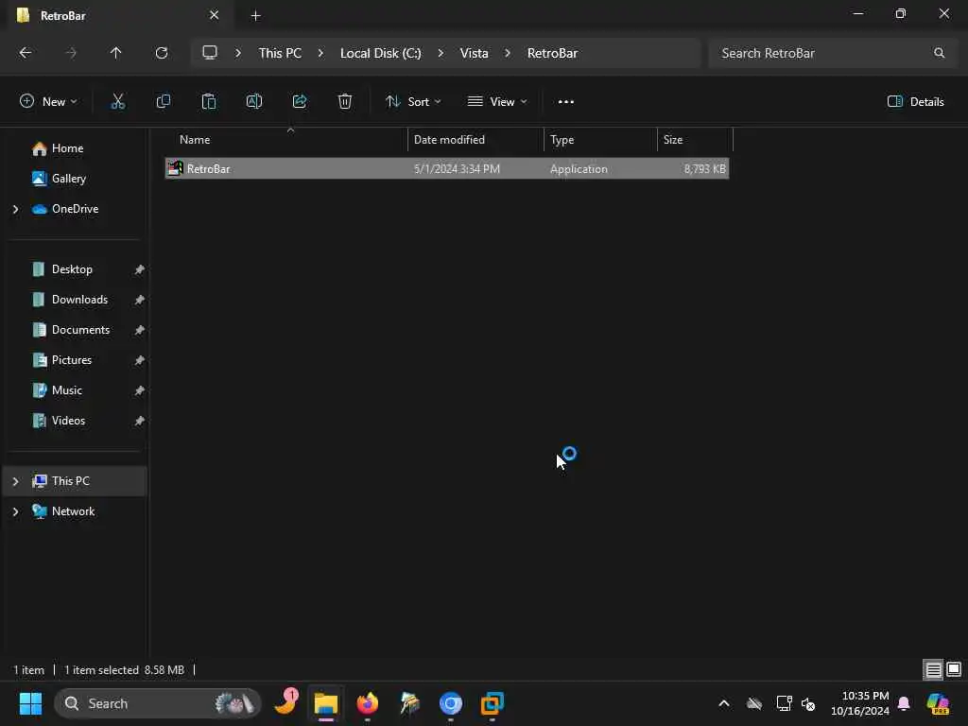Open the VirtualBox taskbar icon
The width and height of the screenshot is (968, 726).
[492, 703]
